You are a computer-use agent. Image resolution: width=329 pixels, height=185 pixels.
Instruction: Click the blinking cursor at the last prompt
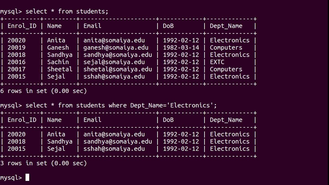coord(28,178)
